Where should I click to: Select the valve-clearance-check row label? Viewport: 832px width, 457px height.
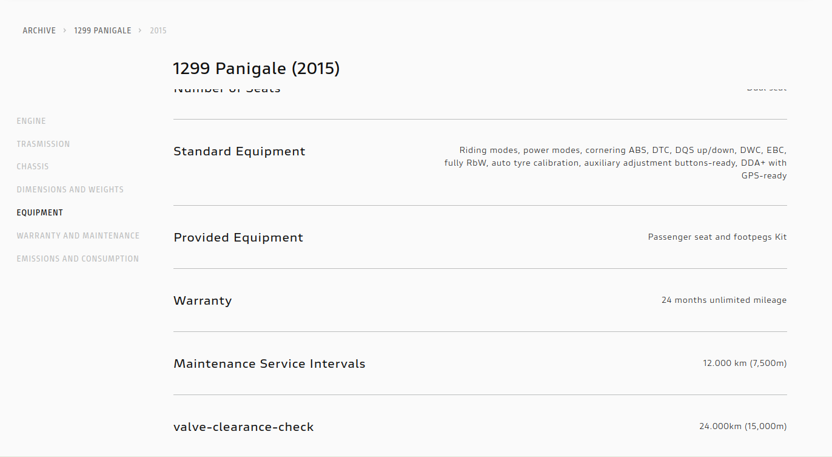pos(243,427)
